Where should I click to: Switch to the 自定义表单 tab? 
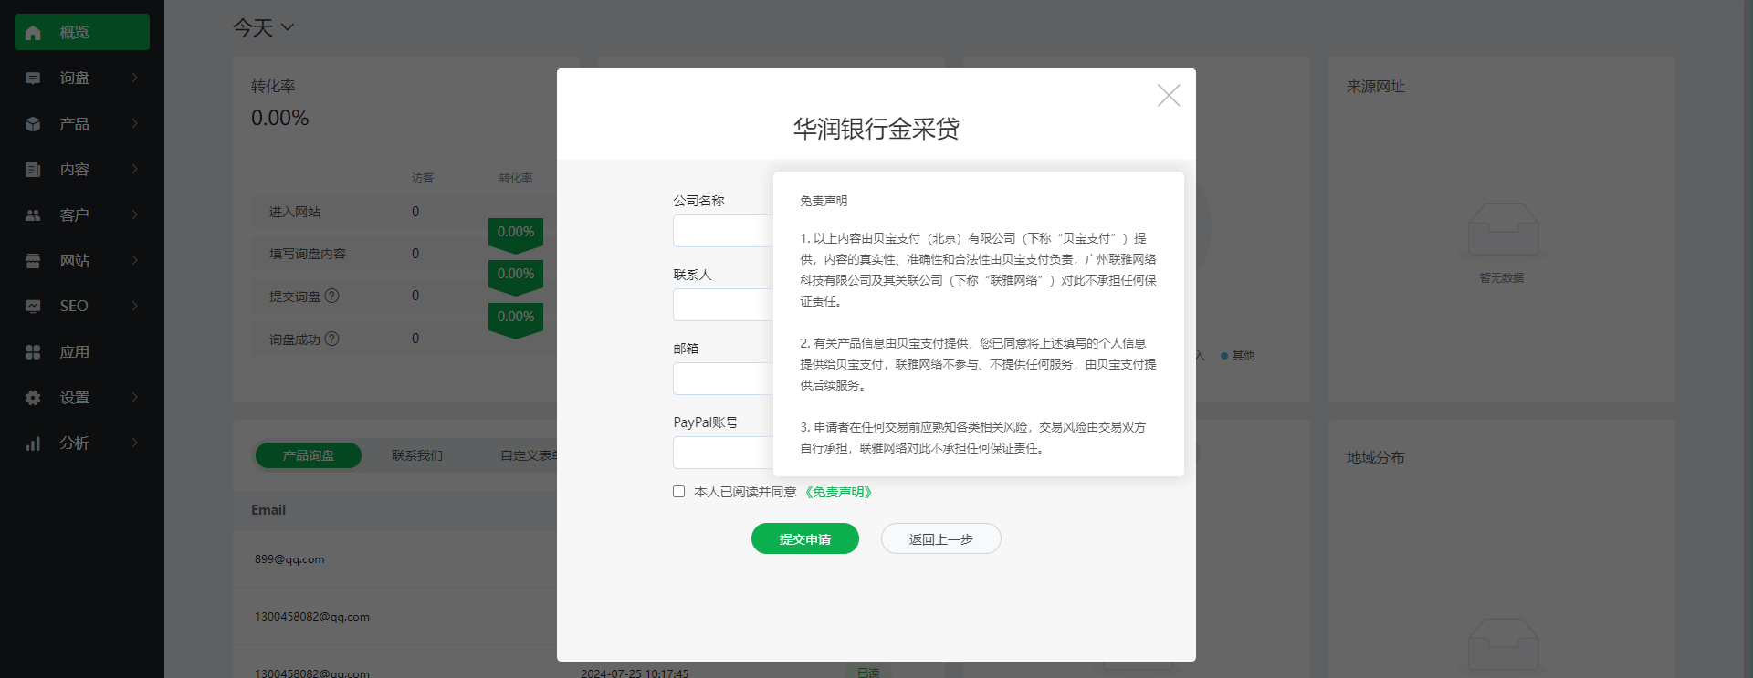click(x=530, y=455)
